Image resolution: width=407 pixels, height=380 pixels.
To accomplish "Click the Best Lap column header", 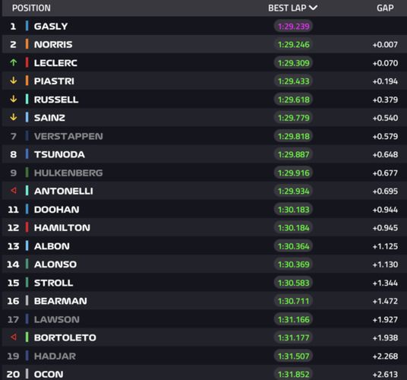I will (x=292, y=8).
